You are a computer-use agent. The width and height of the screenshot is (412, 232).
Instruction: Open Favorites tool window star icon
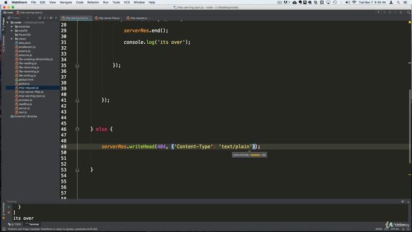[x=3, y=218]
